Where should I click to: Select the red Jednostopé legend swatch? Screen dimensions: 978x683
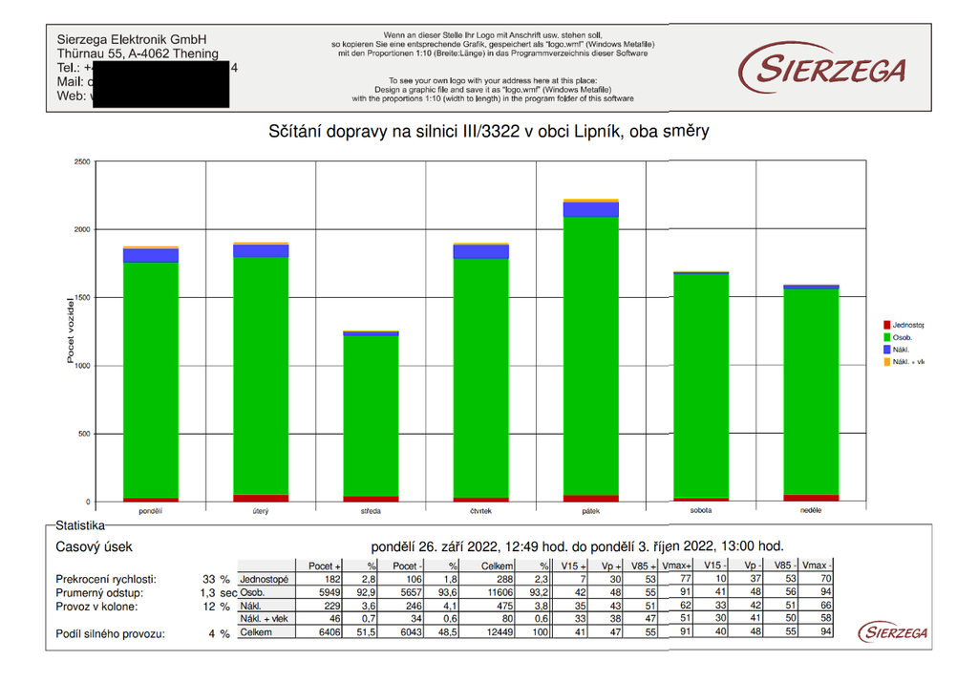pyautogui.click(x=886, y=325)
